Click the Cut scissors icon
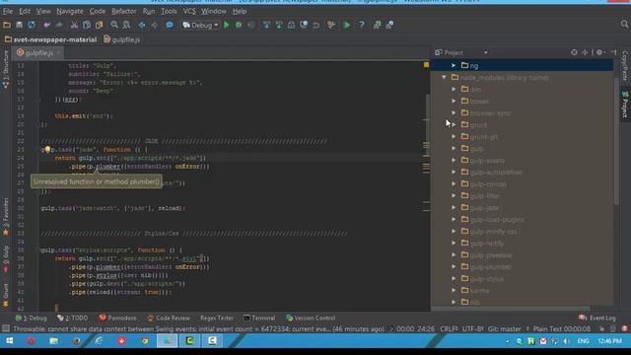 (74, 25)
